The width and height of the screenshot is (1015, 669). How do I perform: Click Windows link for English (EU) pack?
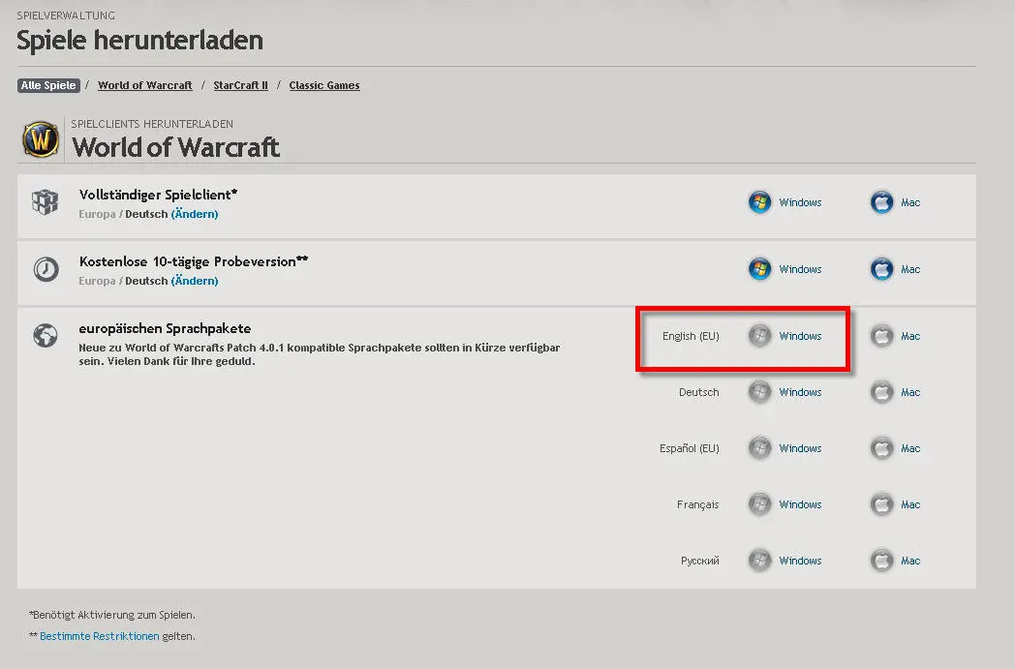pyautogui.click(x=800, y=336)
